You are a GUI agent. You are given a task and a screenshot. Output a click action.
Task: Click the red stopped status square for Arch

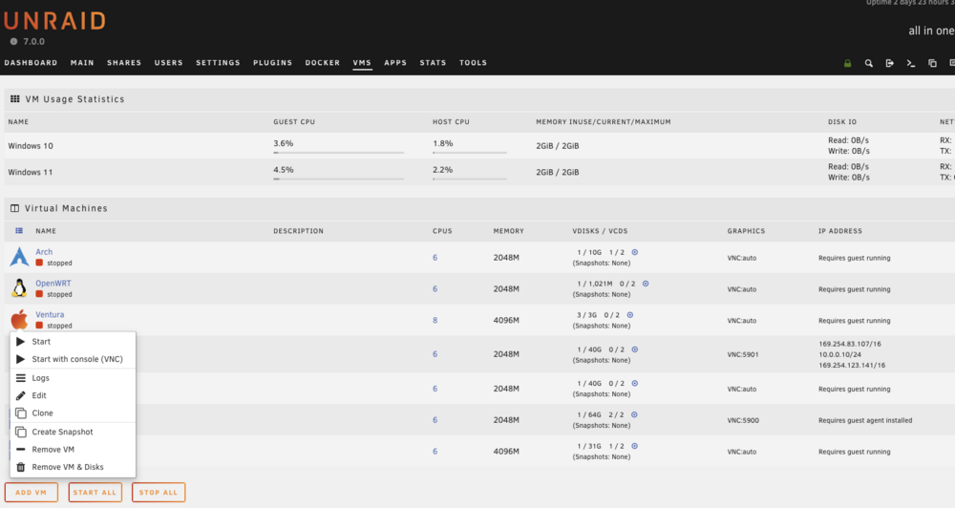pyautogui.click(x=39, y=263)
